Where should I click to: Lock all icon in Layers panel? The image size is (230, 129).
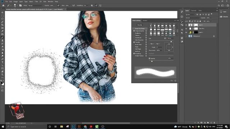[x=200, y=21]
